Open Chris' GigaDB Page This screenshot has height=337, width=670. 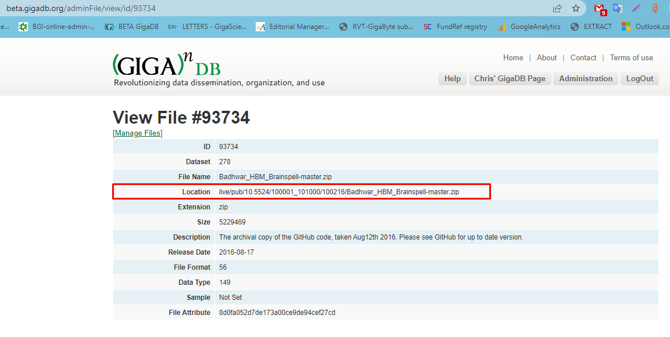click(510, 78)
